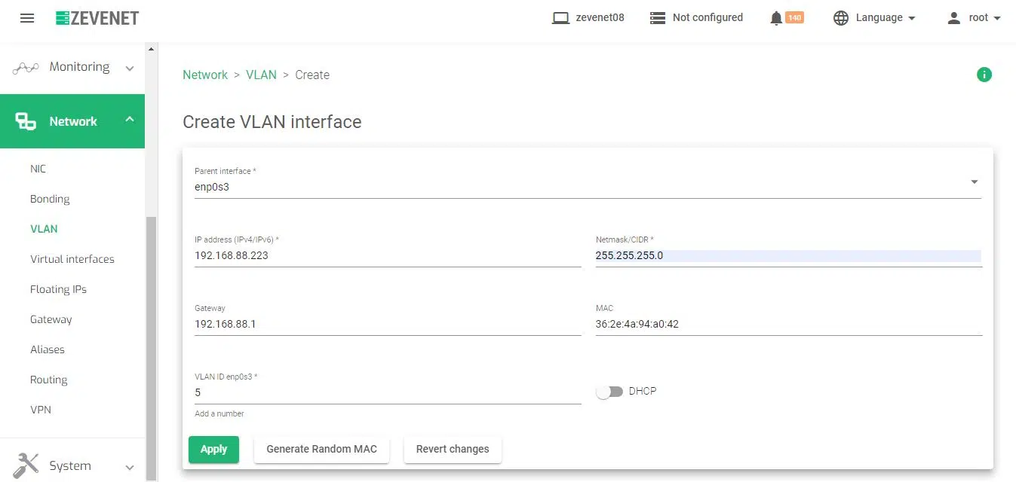
Task: Enable the DHCP toggle switch
Action: [609, 392]
